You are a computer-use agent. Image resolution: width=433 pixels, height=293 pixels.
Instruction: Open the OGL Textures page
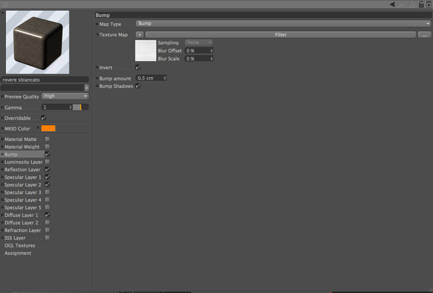click(x=20, y=245)
